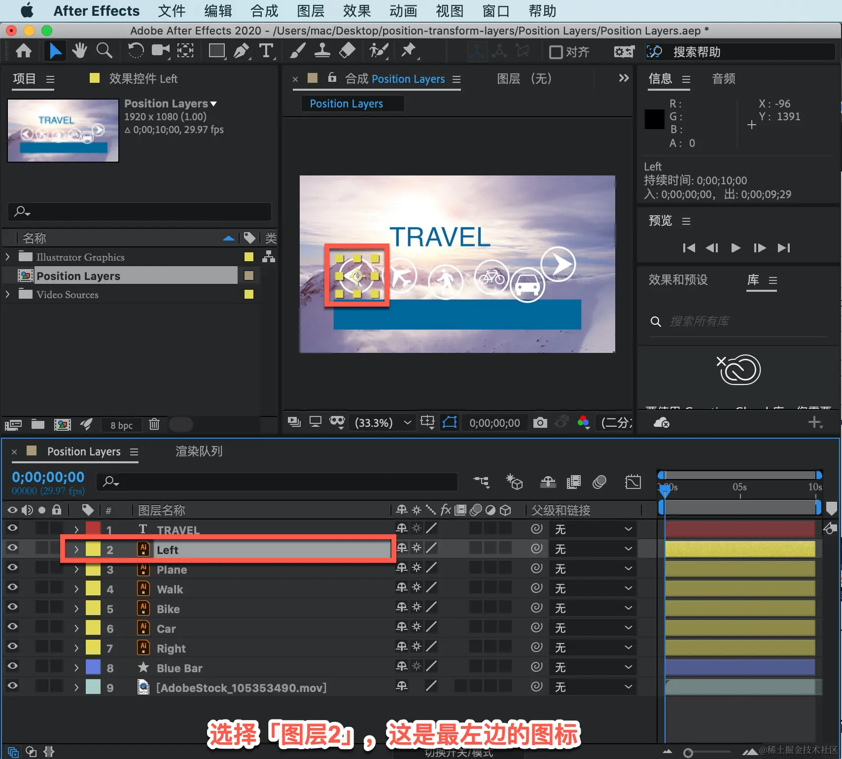Expand the Illustrator Graphics folder
842x759 pixels.
(7, 257)
